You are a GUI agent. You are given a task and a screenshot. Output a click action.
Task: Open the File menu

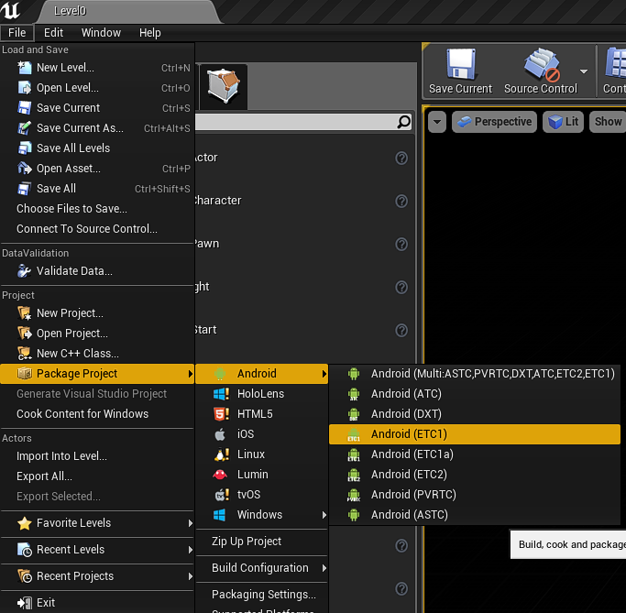tap(17, 33)
